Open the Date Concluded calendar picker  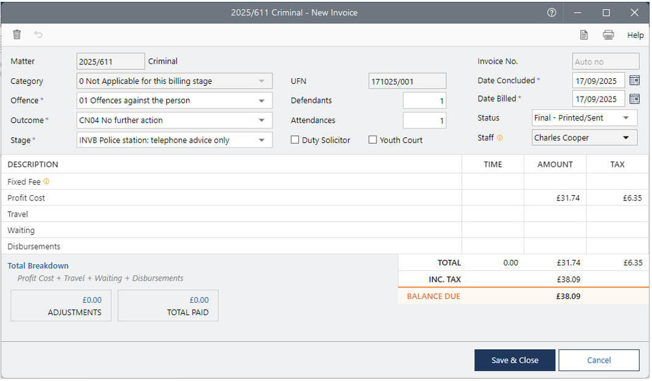[634, 80]
